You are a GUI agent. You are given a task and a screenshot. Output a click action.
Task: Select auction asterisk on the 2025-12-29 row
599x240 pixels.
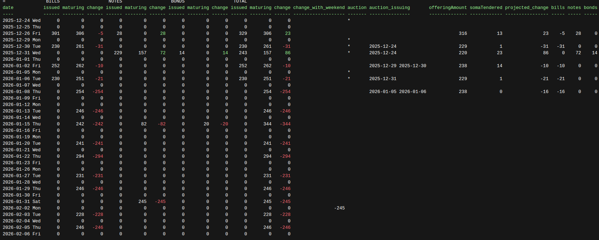[349, 40]
